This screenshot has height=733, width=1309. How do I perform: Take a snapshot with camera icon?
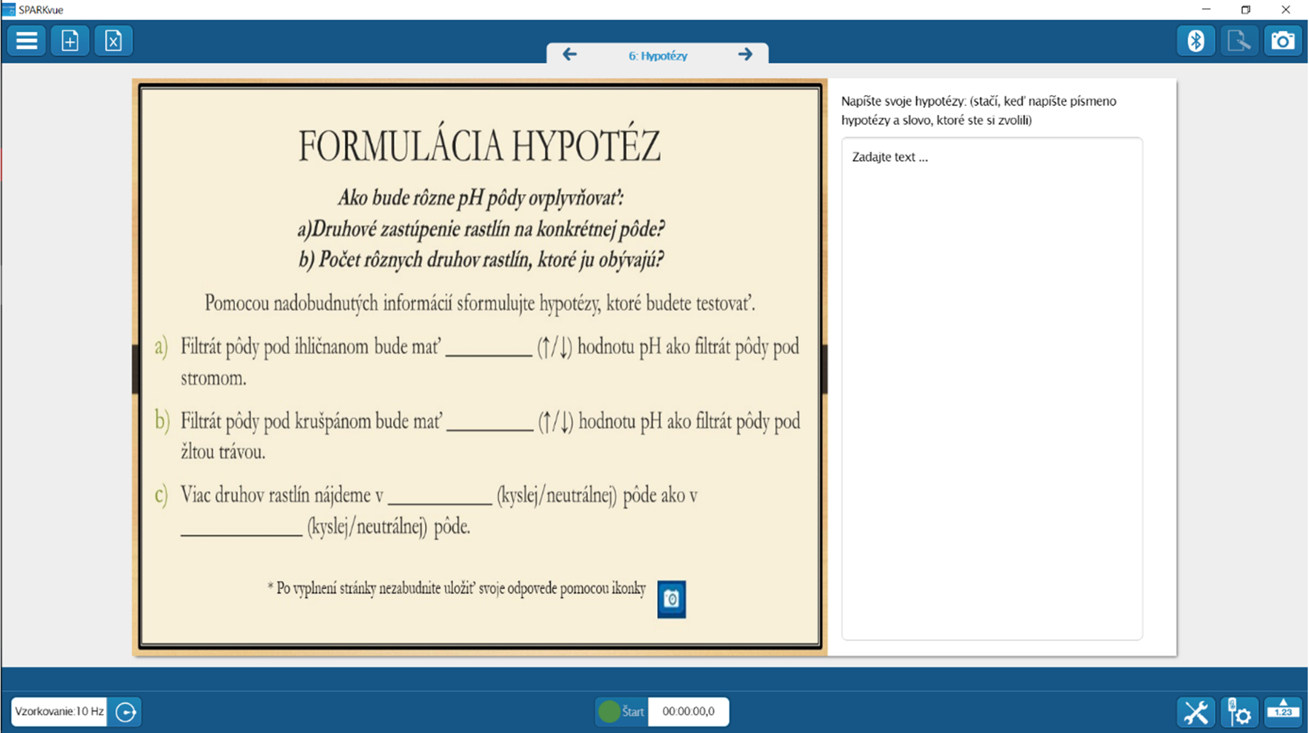(x=1282, y=41)
